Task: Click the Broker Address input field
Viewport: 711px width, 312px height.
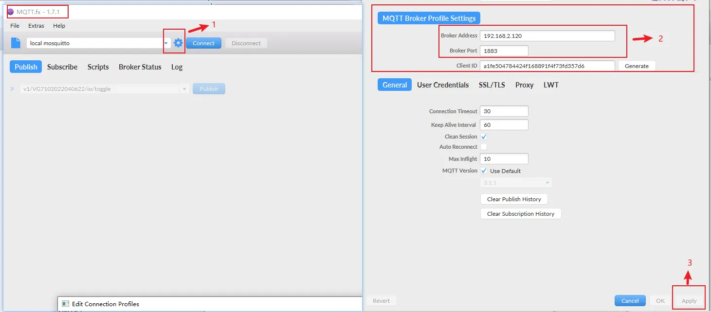Action: pyautogui.click(x=547, y=35)
